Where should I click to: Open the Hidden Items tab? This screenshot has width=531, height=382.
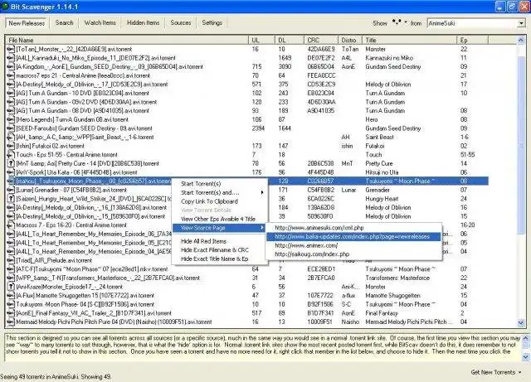143,22
